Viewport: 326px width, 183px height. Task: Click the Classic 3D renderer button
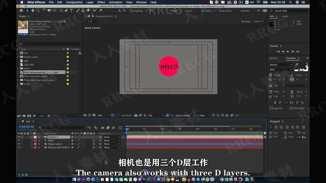coord(258,21)
